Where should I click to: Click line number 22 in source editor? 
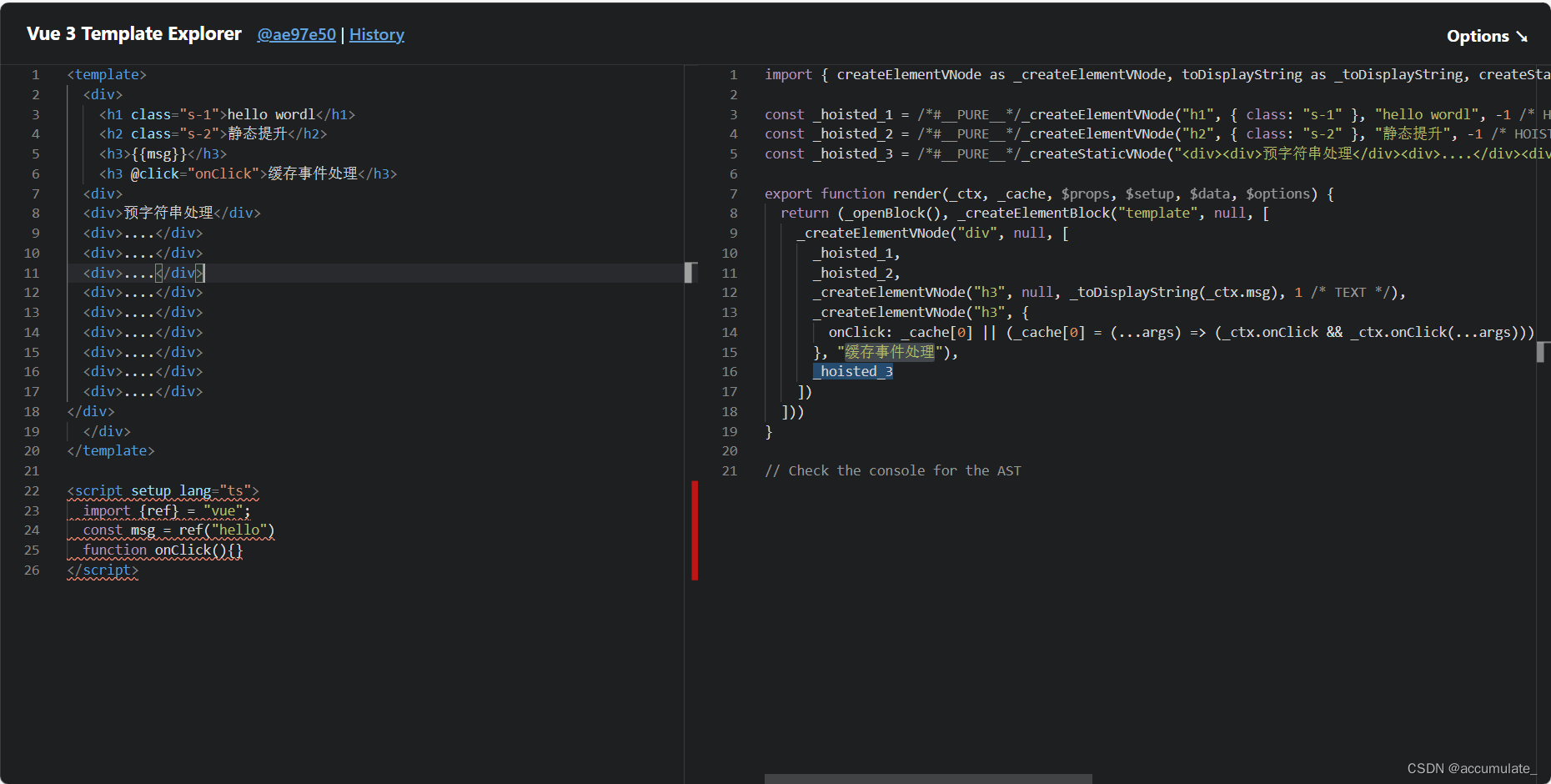coord(32,490)
